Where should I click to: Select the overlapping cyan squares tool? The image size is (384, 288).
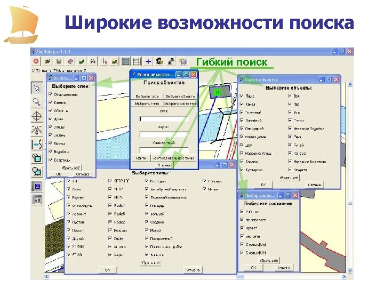click(37, 158)
